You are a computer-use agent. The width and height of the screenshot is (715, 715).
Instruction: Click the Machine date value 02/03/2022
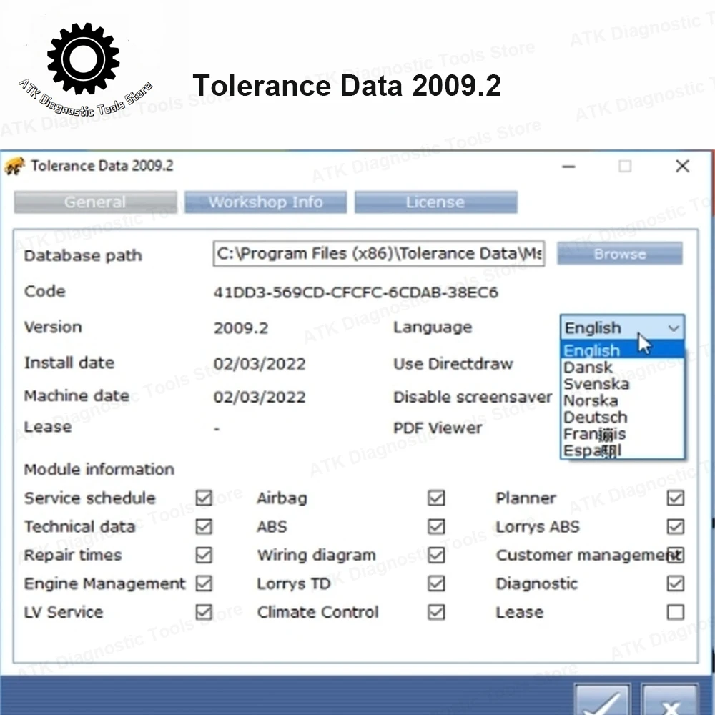260,397
